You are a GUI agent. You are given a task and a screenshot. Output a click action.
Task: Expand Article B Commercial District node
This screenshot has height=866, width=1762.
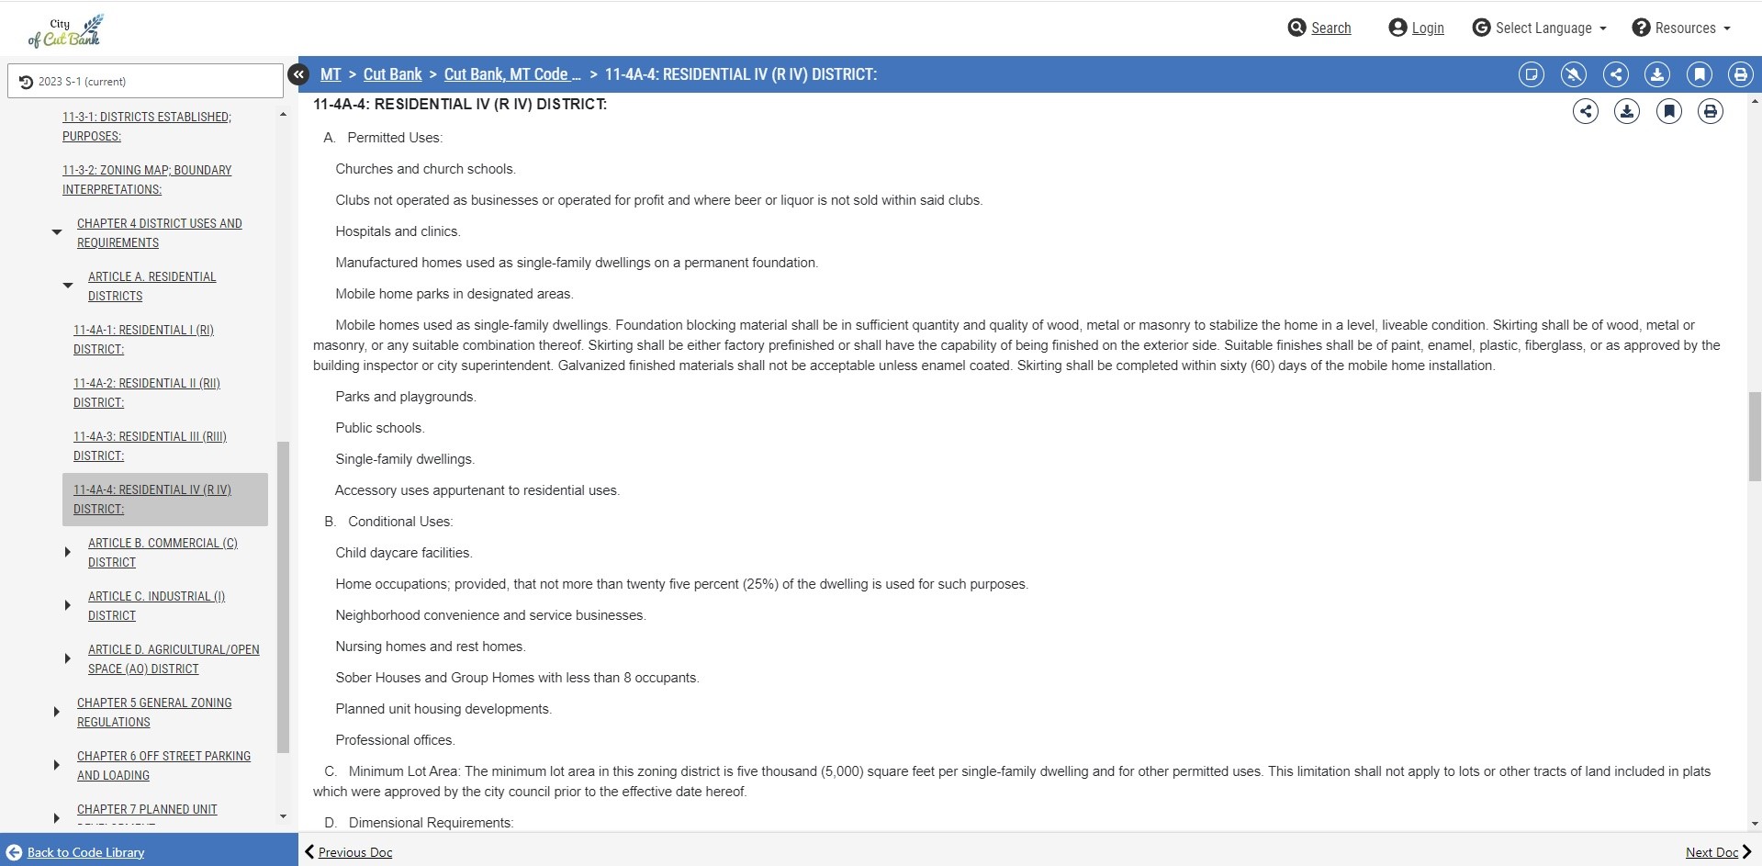tap(67, 552)
